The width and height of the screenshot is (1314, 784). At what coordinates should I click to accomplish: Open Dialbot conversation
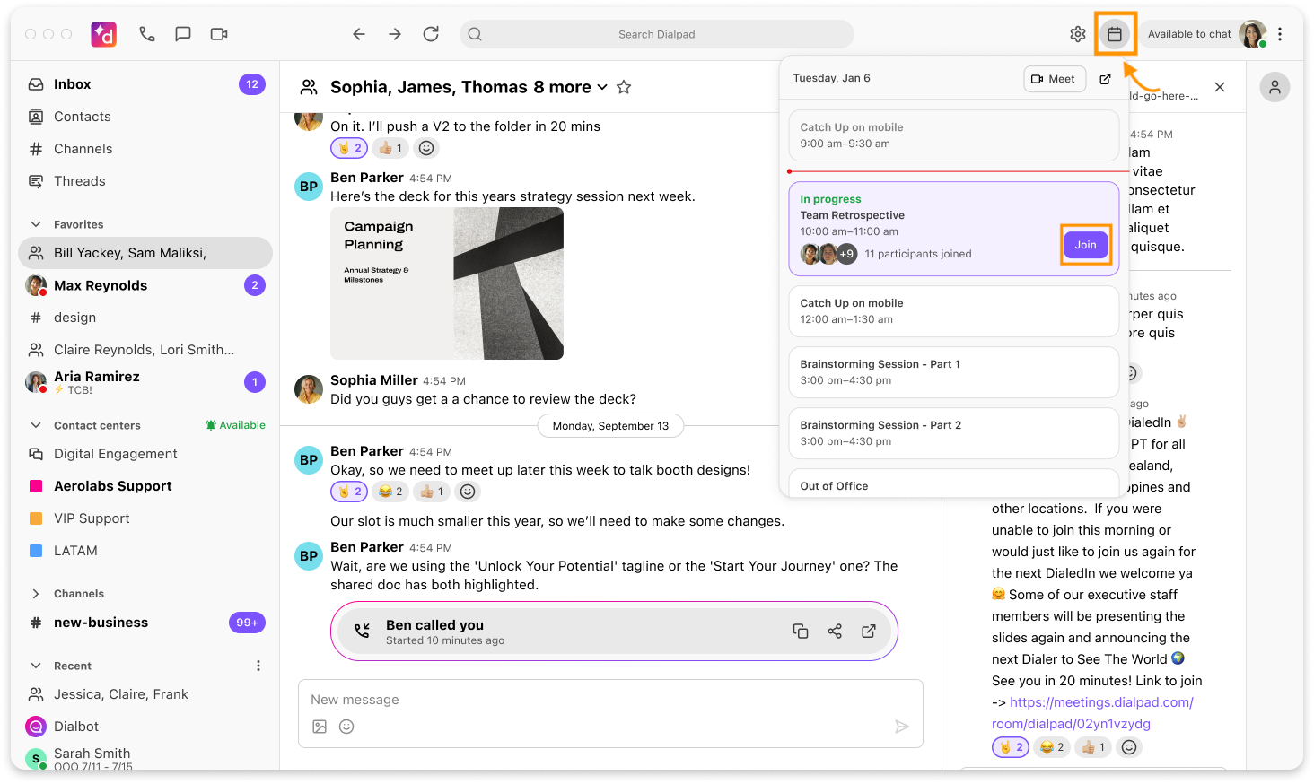click(145, 727)
